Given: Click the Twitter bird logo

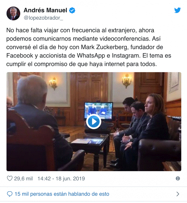Looking at the screenshot, I should pyautogui.click(x=178, y=10).
